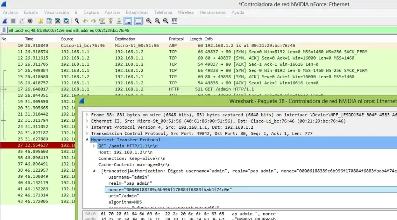The image size is (397, 220).
Task: Sort by the No. column header
Action: click(x=5, y=39)
